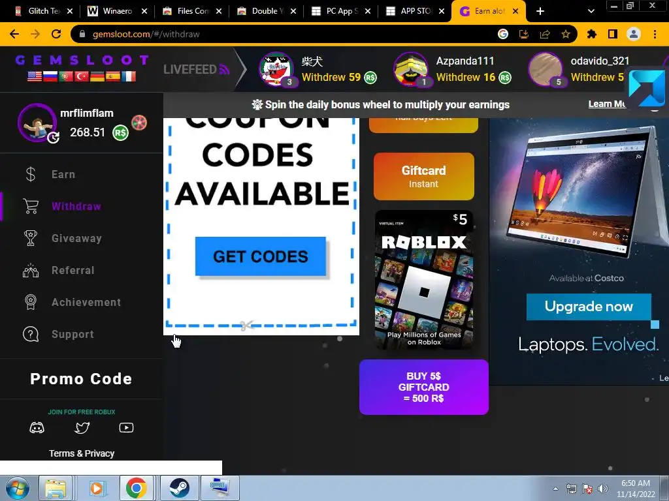Click the GEMSLOOT logo
669x501 pixels.
pos(82,60)
